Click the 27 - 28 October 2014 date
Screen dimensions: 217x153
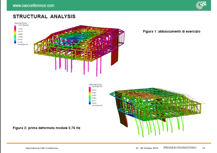pyautogui.click(x=147, y=148)
